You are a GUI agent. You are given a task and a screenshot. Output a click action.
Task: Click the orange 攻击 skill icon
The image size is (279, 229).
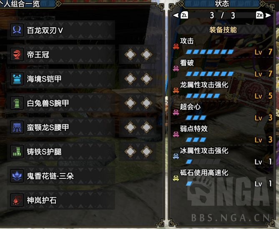pyautogui.click(x=176, y=46)
